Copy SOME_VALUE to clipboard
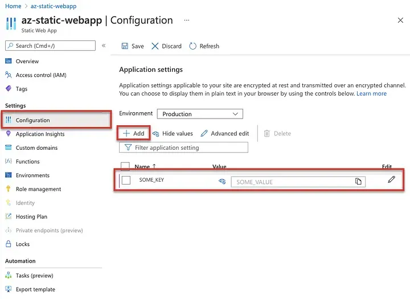 click(x=358, y=182)
